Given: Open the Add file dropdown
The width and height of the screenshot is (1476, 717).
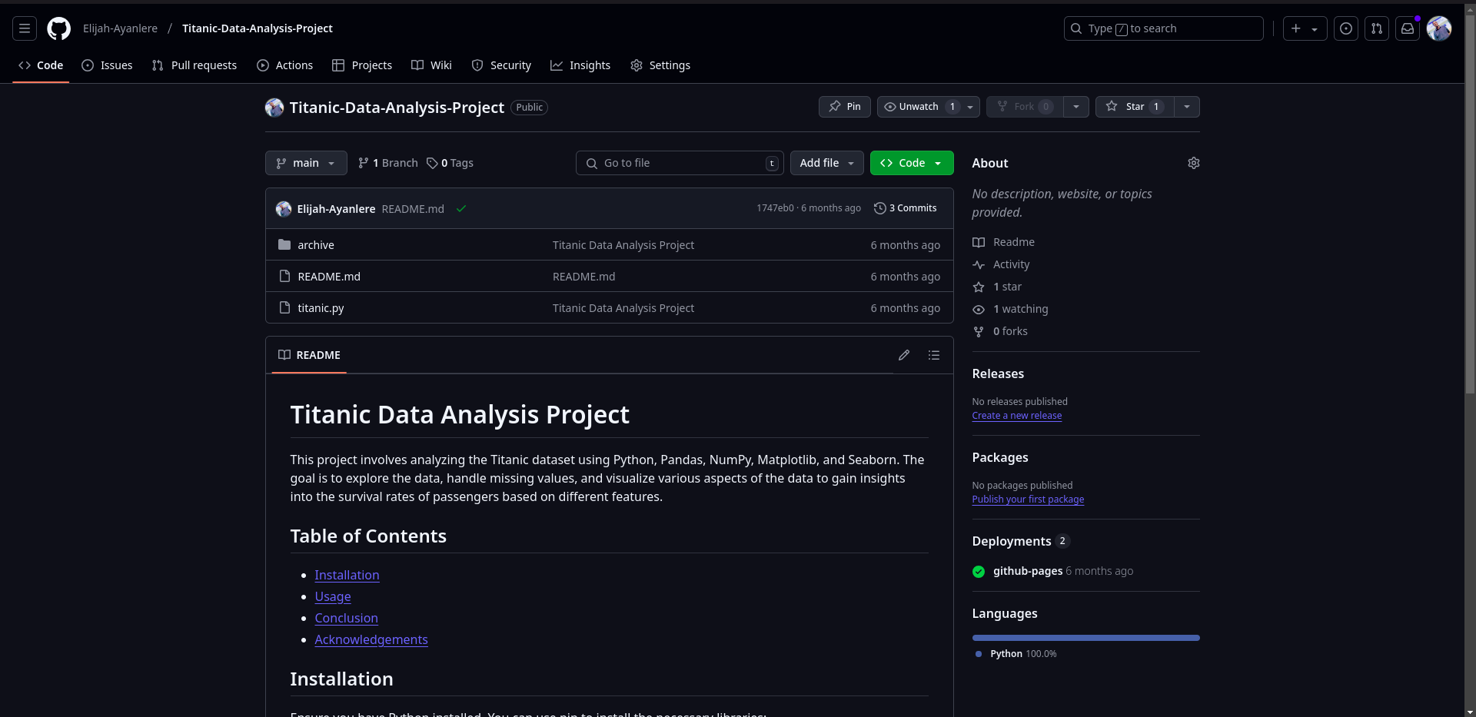Looking at the screenshot, I should coord(826,163).
